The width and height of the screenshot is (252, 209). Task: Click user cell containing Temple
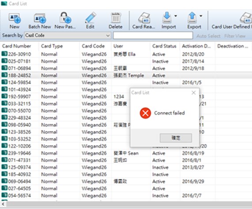click(x=129, y=75)
